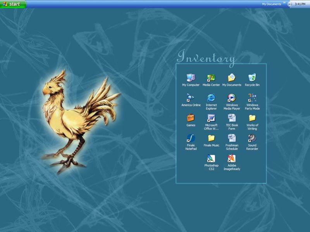310x232 pixels.
Task: Select the TEC Book Form document
Action: [232, 122]
